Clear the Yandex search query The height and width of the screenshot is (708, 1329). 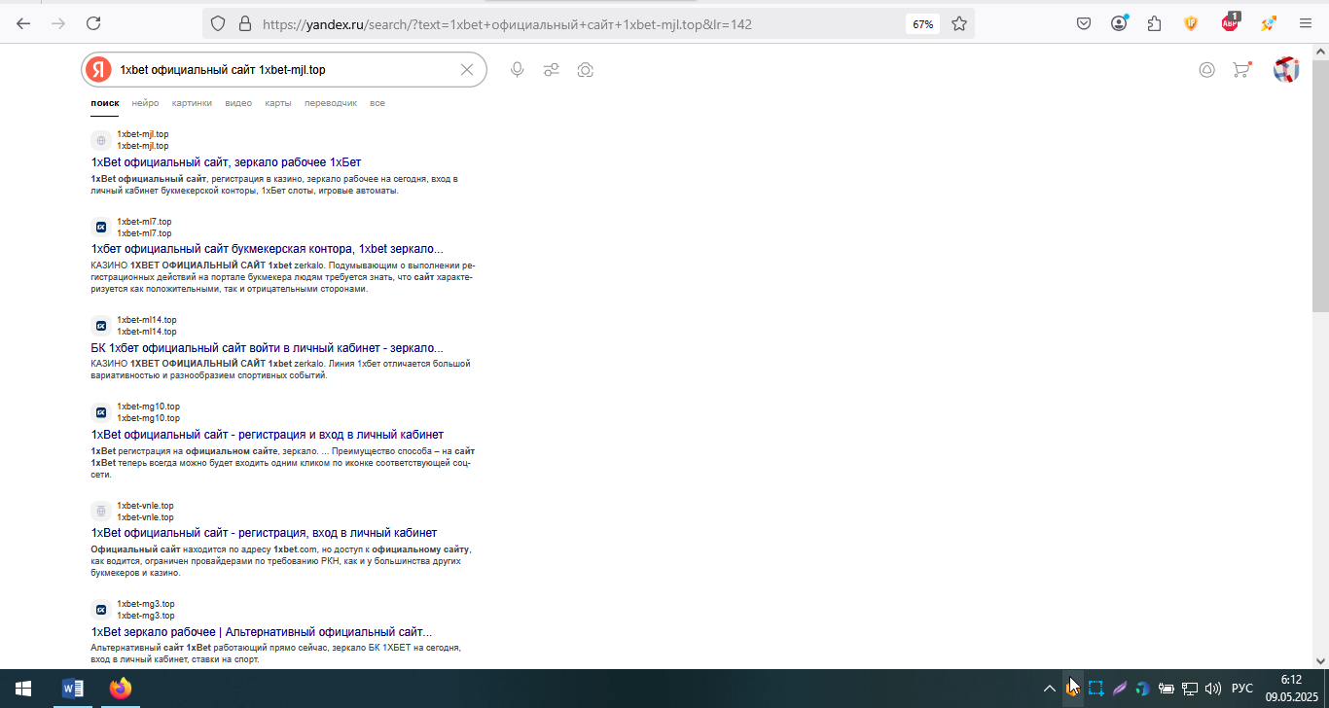coord(467,70)
